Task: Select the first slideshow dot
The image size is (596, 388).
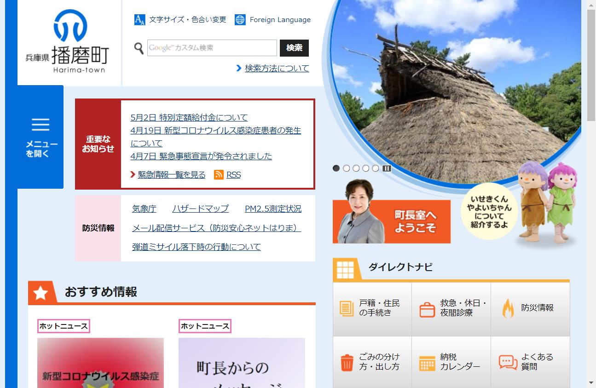Action: tap(336, 168)
